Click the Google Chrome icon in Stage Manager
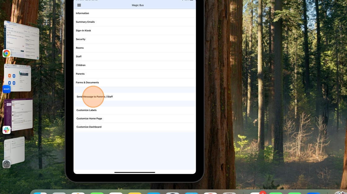The height and width of the screenshot is (194, 347). [x=7, y=53]
